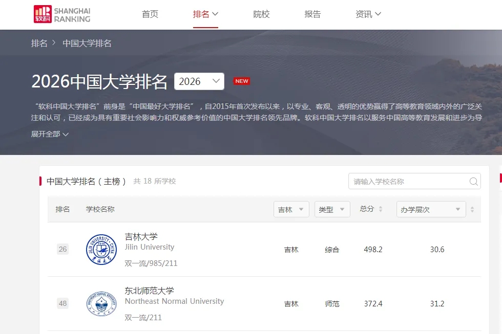This screenshot has height=334, width=502.
Task: Click the 中国大学排名 breadcrumb link
Action: coord(87,43)
